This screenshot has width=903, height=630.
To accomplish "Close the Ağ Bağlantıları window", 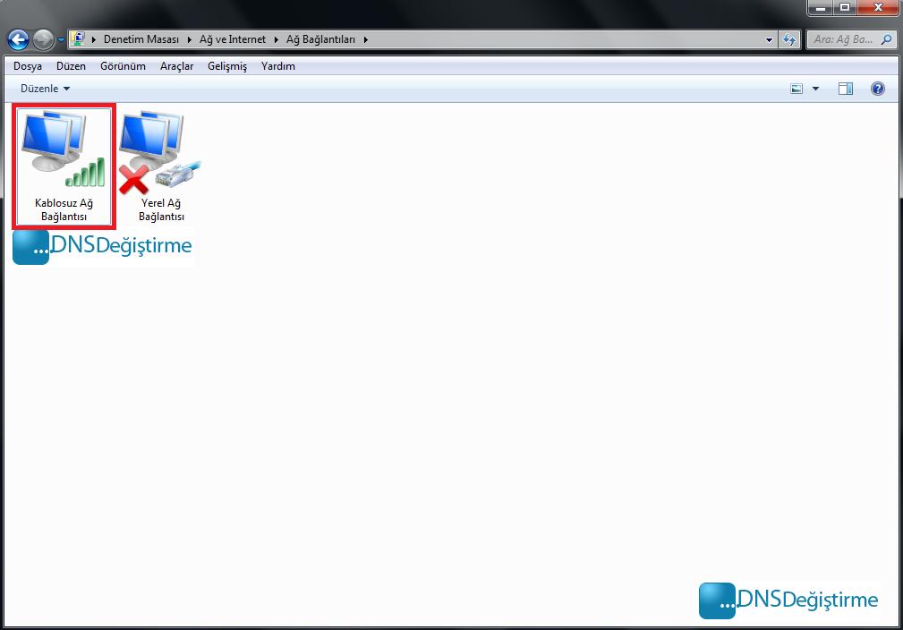I will click(x=878, y=7).
